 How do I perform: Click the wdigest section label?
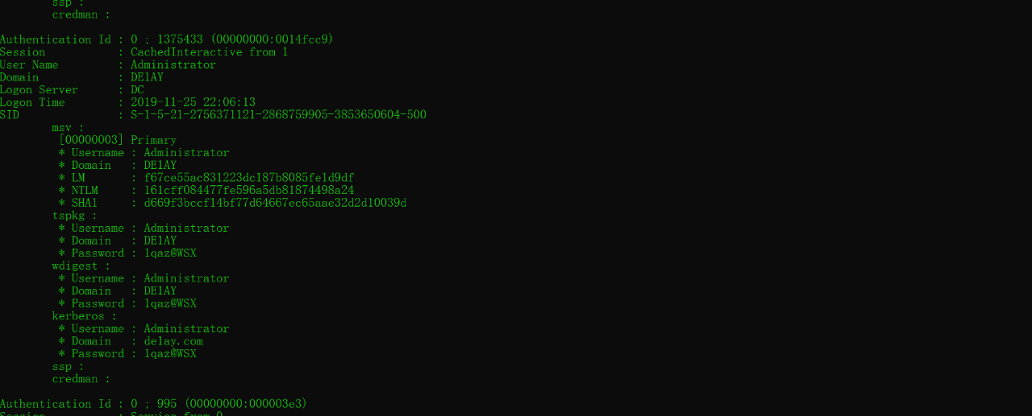click(81, 266)
